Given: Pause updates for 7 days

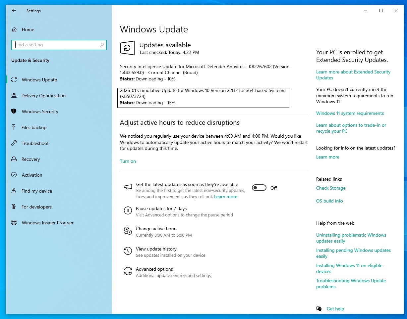Looking at the screenshot, I should (161, 208).
